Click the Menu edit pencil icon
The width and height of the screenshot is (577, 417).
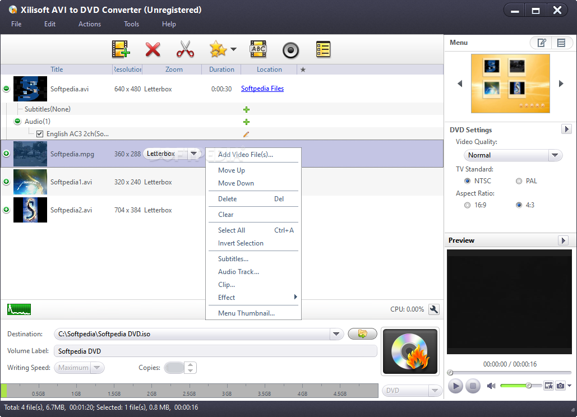pos(541,43)
